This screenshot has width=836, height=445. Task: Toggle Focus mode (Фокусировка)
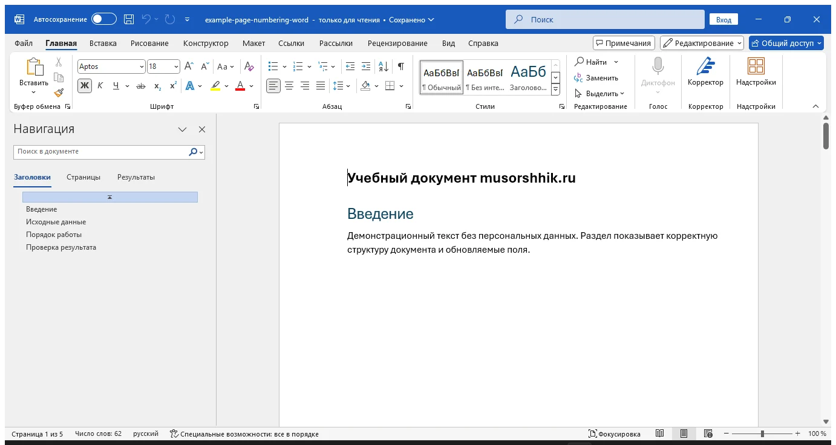point(615,434)
